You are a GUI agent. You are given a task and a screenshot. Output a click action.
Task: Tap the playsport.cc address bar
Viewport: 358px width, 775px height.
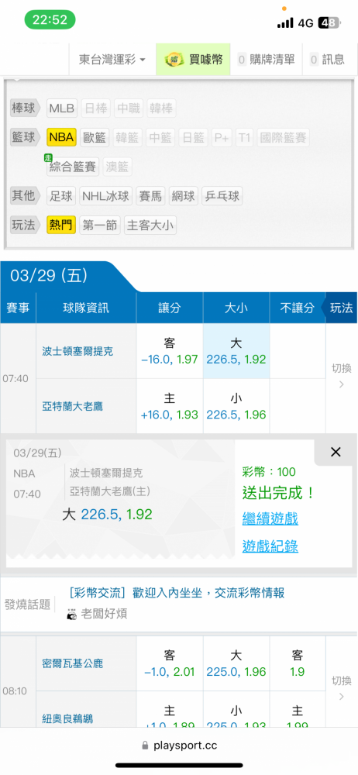coord(179,746)
